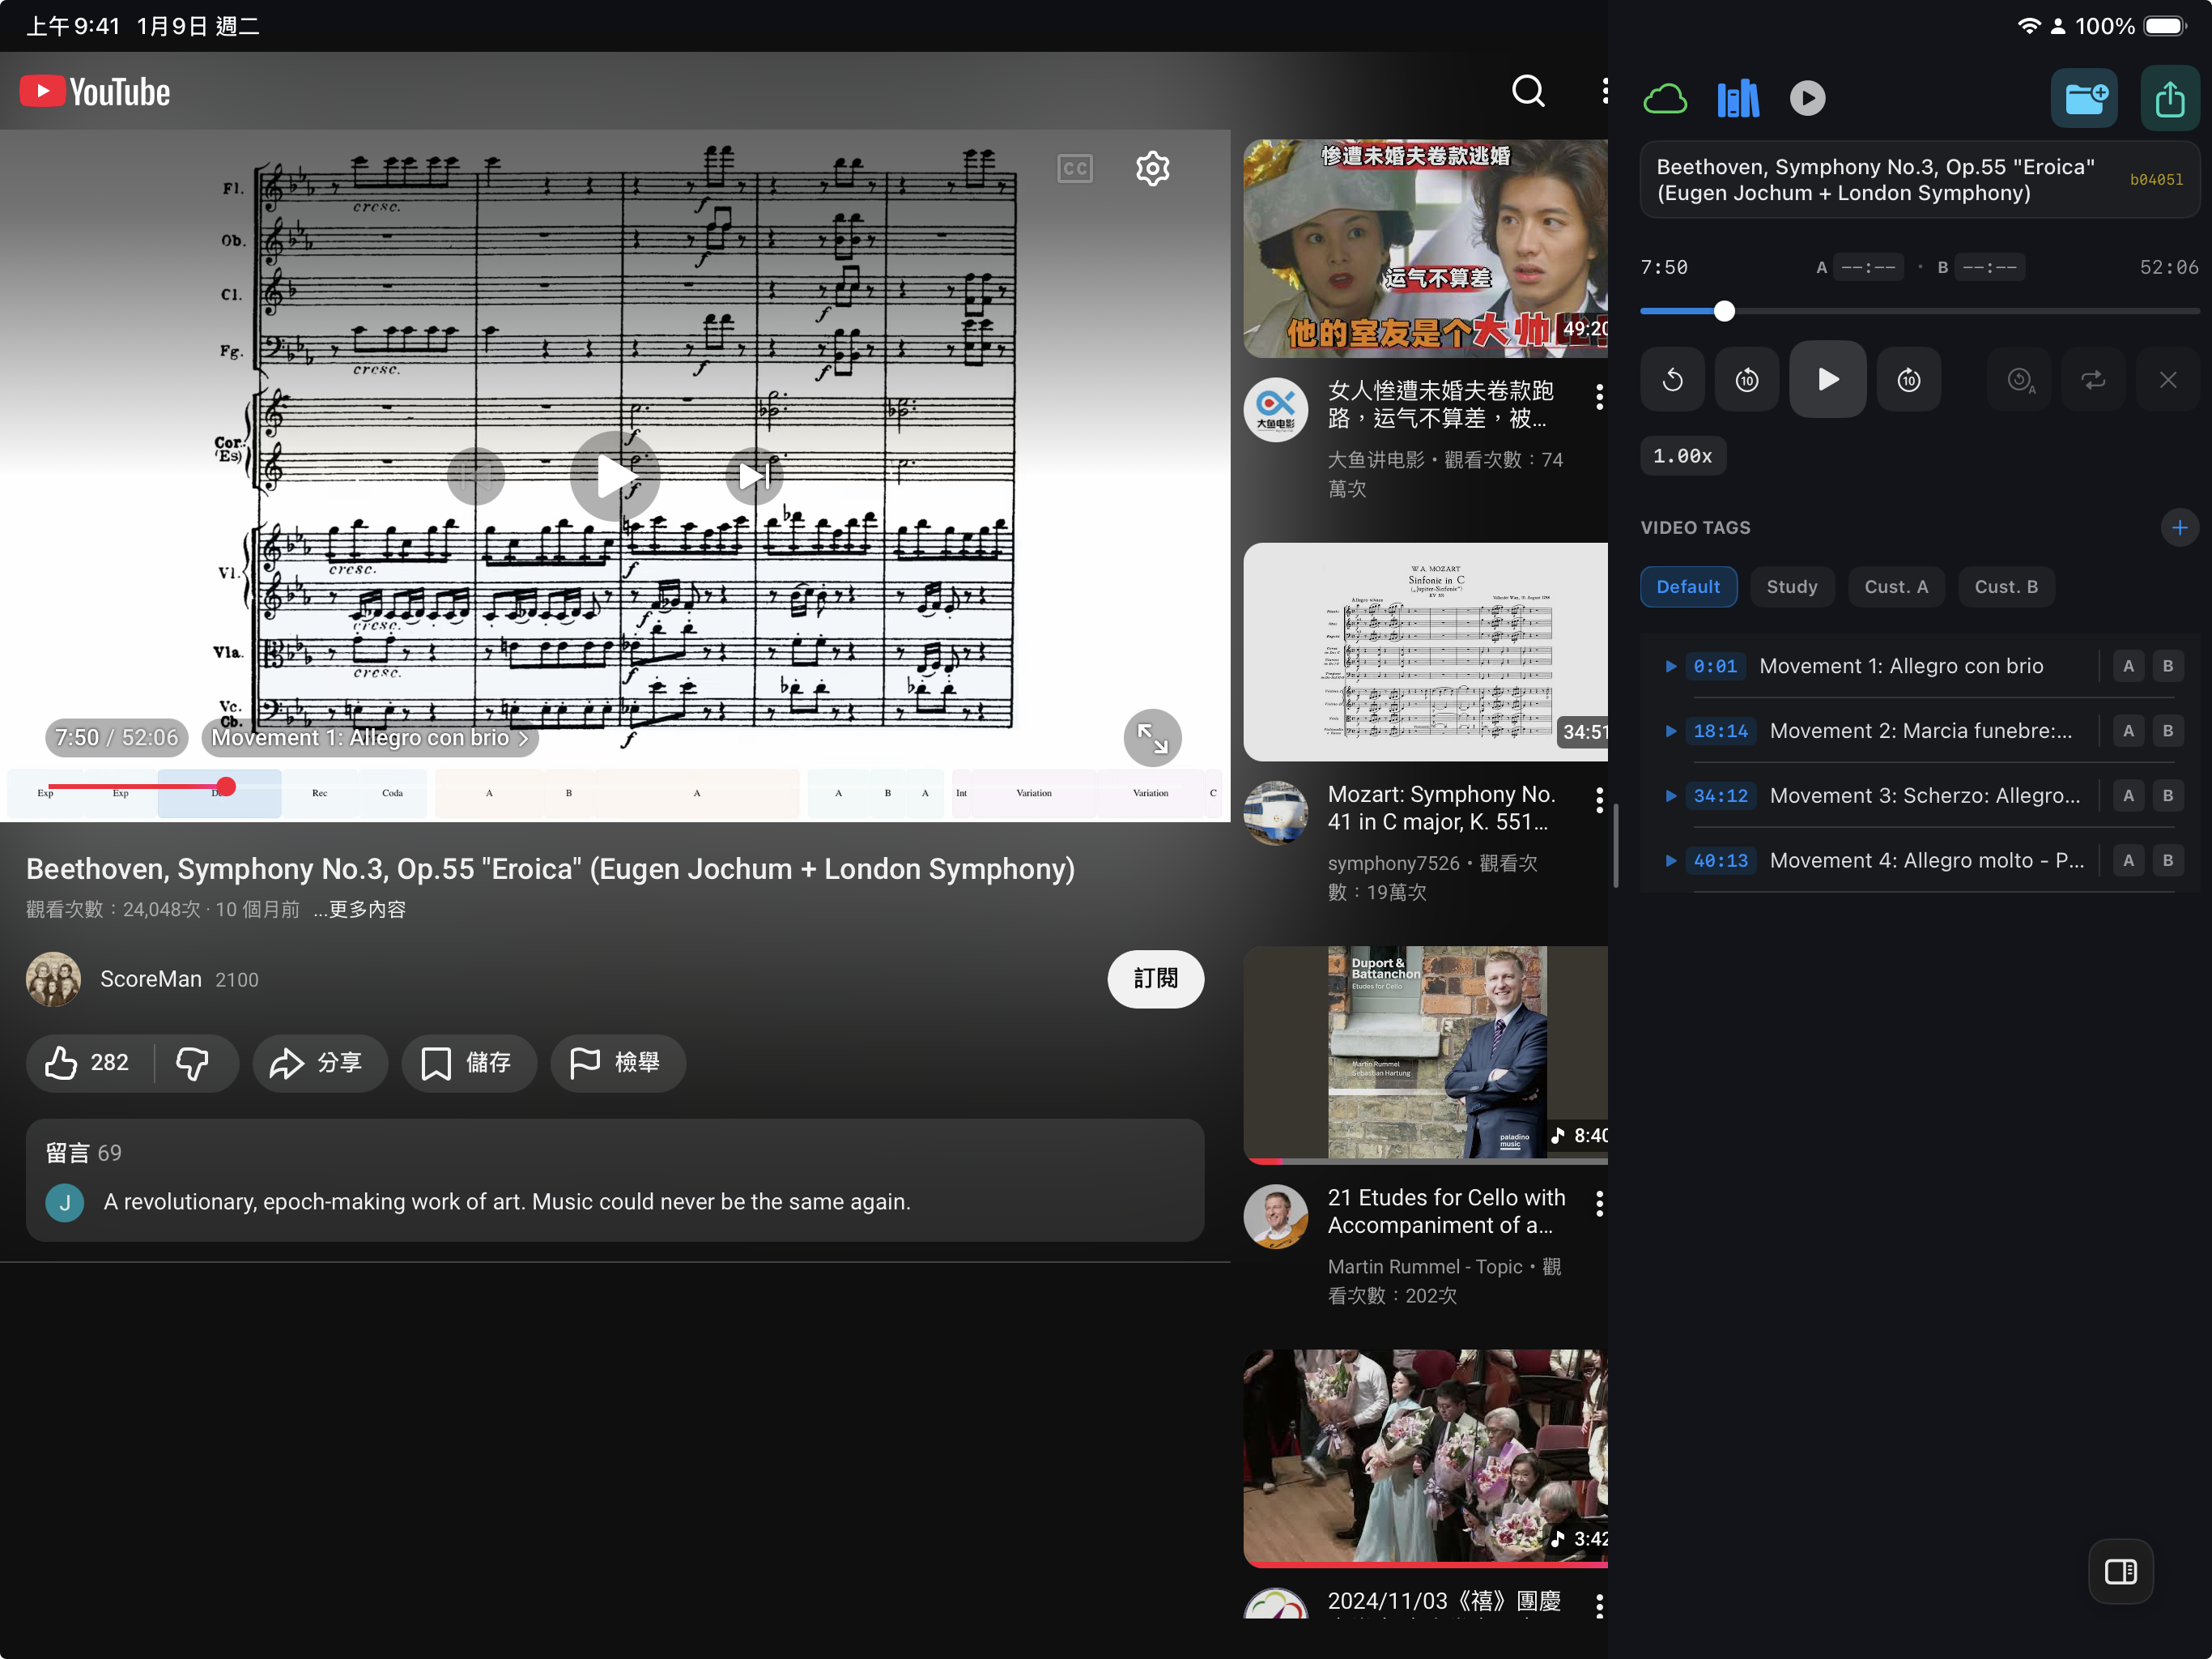Viewport: 2212px width, 1659px height.
Task: Open ScoreMan channel avatar
Action: (x=53, y=979)
